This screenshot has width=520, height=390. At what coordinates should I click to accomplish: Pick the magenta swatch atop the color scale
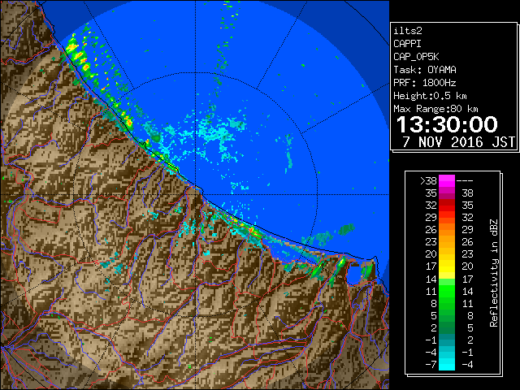[447, 181]
